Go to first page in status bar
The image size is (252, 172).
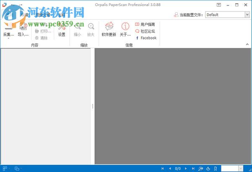pyautogui.click(x=163, y=169)
